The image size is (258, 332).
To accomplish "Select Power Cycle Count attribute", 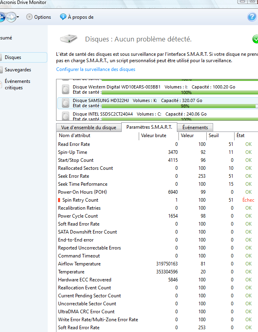I will point(78,216).
